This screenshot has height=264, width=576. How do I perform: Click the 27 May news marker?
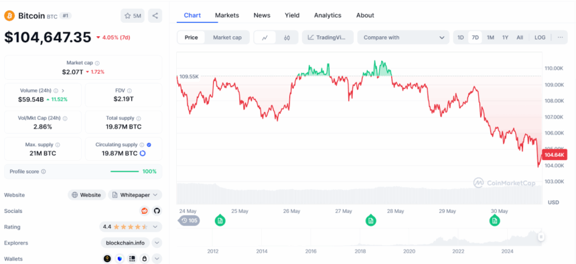coord(370,220)
